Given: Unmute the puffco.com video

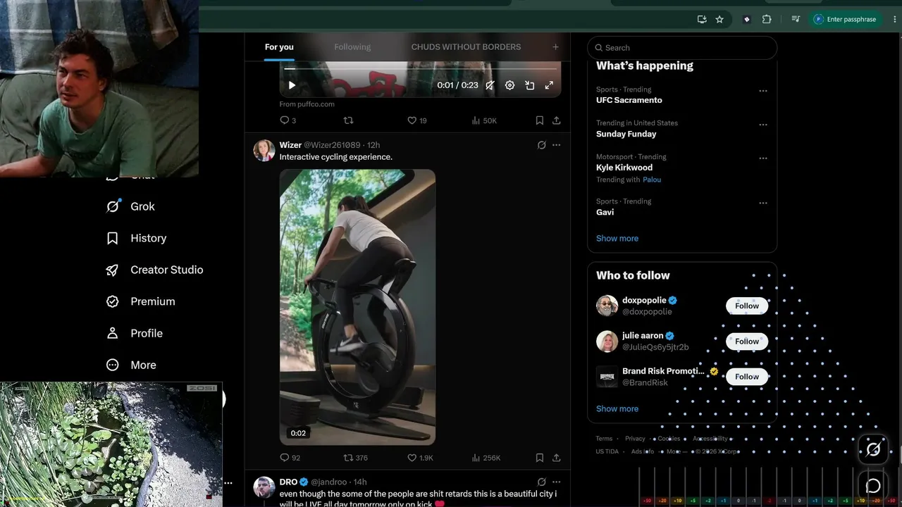Looking at the screenshot, I should (490, 85).
